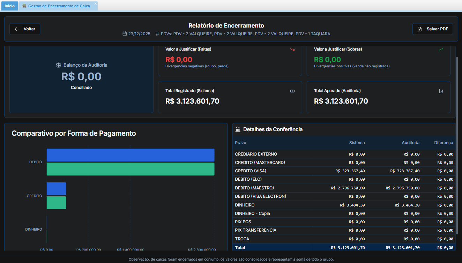Viewport: 462px width, 263px height.
Task: Click the money icon in Total Registrado card
Action: pos(292,91)
